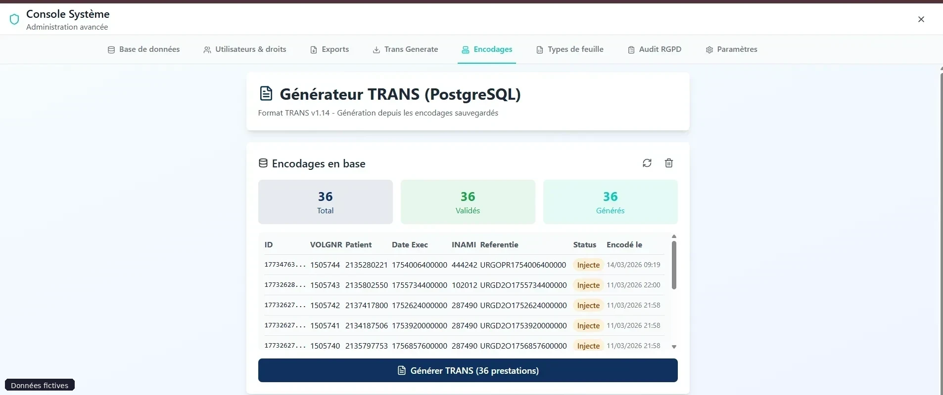Click the ID column header

tap(269, 245)
